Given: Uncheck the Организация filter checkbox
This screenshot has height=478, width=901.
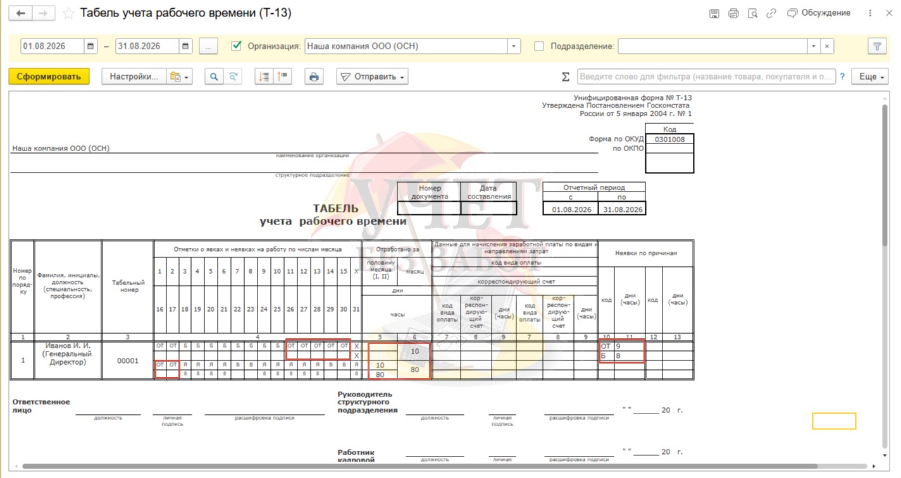Looking at the screenshot, I should pyautogui.click(x=237, y=46).
